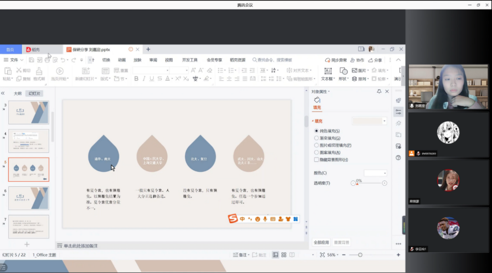The image size is (492, 273).
Task: Click the Underline formatting icon
Action: click(151, 79)
